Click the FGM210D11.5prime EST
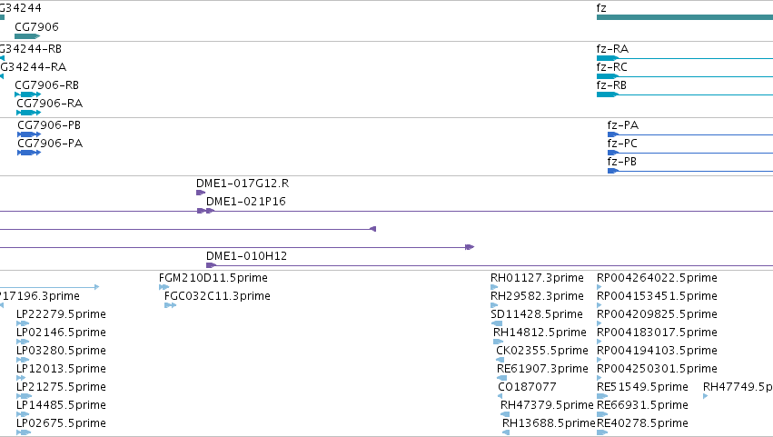This screenshot has height=437, width=773. (164, 287)
